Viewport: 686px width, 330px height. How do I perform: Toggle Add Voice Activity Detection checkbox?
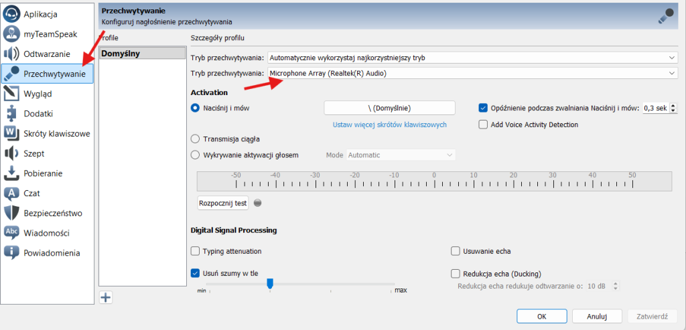pos(483,125)
